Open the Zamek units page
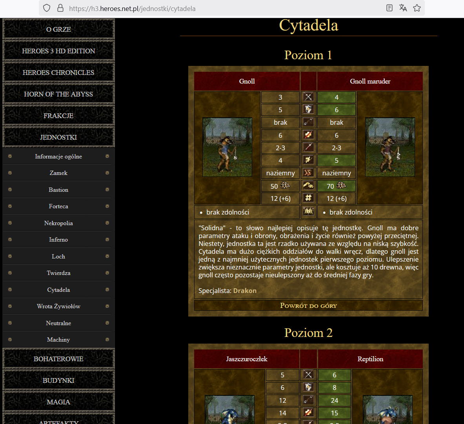The image size is (464, 424). [58, 173]
